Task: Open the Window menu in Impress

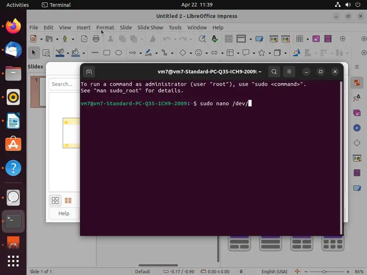Action: click(197, 28)
